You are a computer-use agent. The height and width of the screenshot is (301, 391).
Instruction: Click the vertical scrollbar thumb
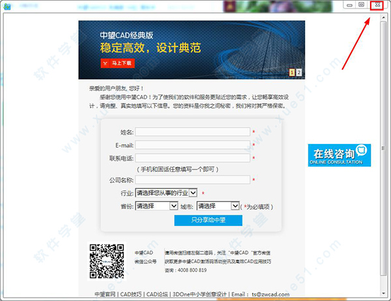(383, 149)
